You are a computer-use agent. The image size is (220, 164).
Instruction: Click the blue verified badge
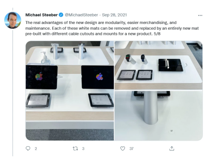click(x=61, y=15)
